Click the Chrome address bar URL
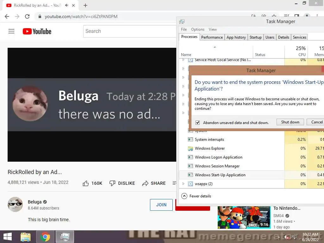Viewport: 324px width, 243px height. [x=81, y=16]
